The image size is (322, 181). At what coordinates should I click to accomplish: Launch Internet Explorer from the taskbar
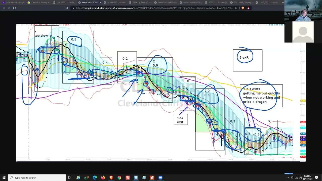coord(78,178)
